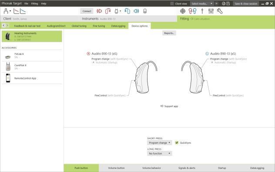Click the speaker sound icon in toolbar
Image resolution: width=275 pixels, height=172 pixels.
click(x=136, y=11)
